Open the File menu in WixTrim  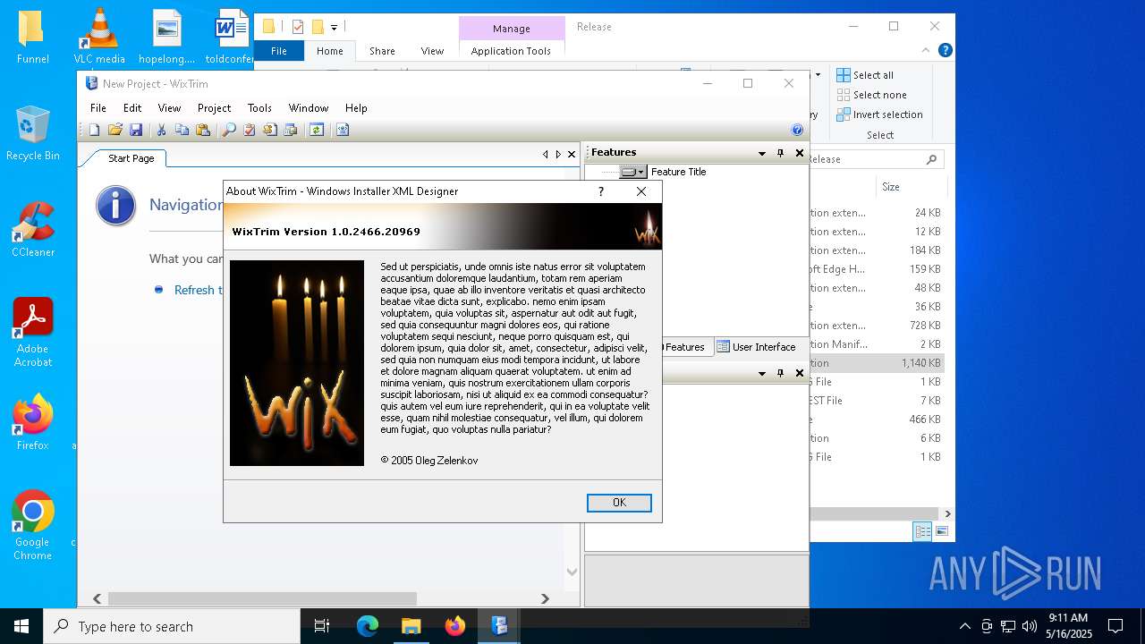click(x=98, y=107)
